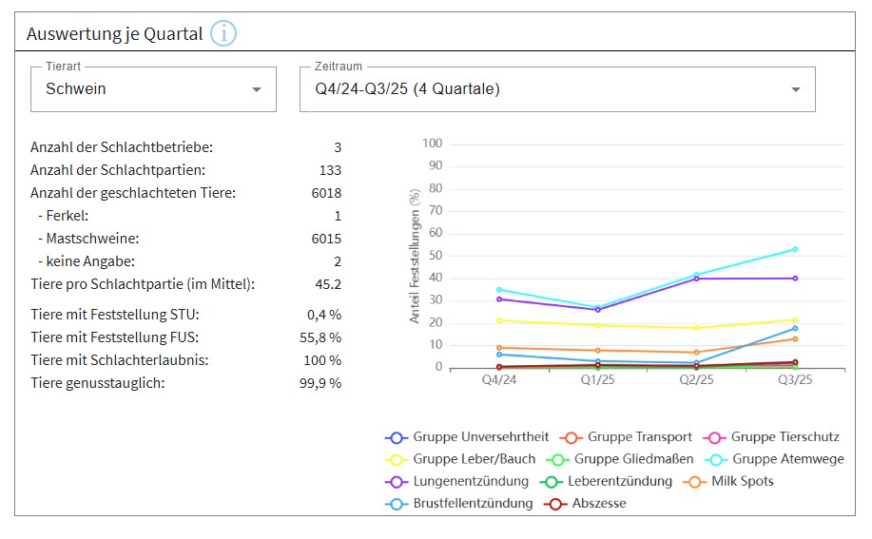
Task: Click the info icon beside Auswertung je Quartal
Action: [223, 34]
